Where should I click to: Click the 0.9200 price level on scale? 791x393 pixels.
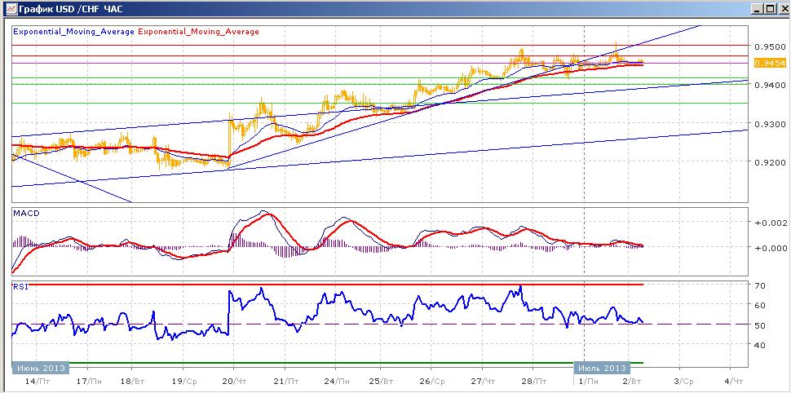click(768, 163)
